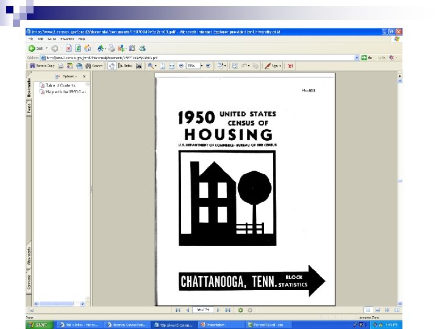Click the grey Forward navigation arrow
439x329 pixels.
55,48
